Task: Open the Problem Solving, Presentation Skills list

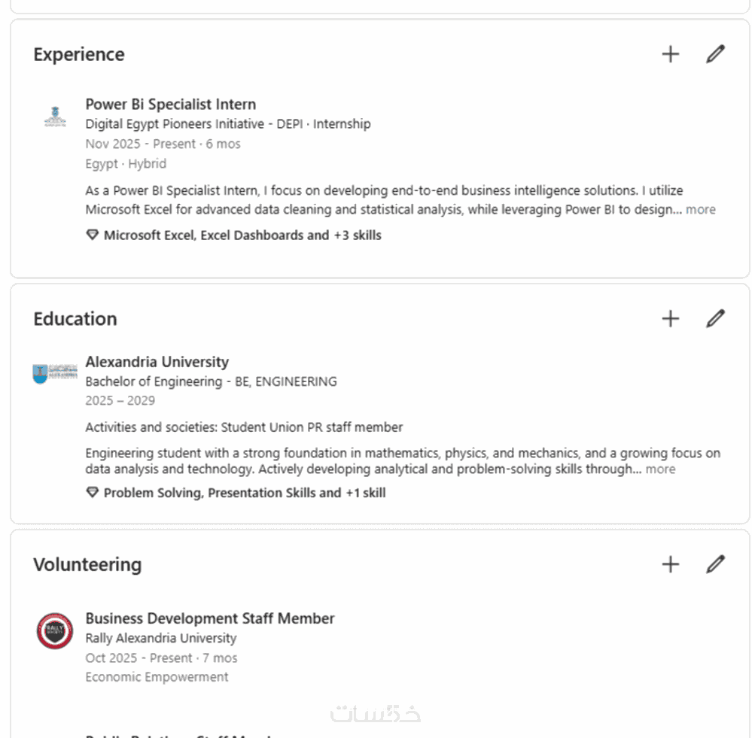Action: pyautogui.click(x=244, y=494)
